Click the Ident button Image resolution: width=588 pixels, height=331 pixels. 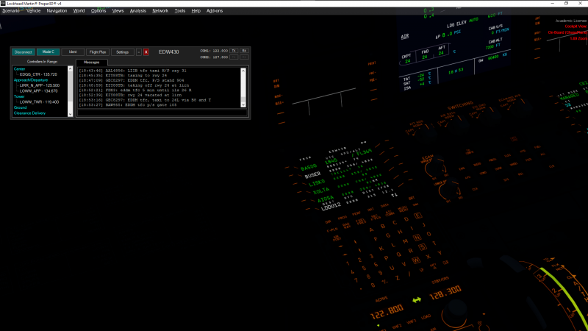pyautogui.click(x=73, y=51)
